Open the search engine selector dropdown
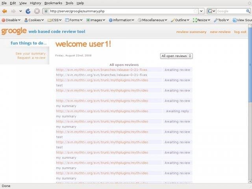The image size is (252, 189). 211,11
